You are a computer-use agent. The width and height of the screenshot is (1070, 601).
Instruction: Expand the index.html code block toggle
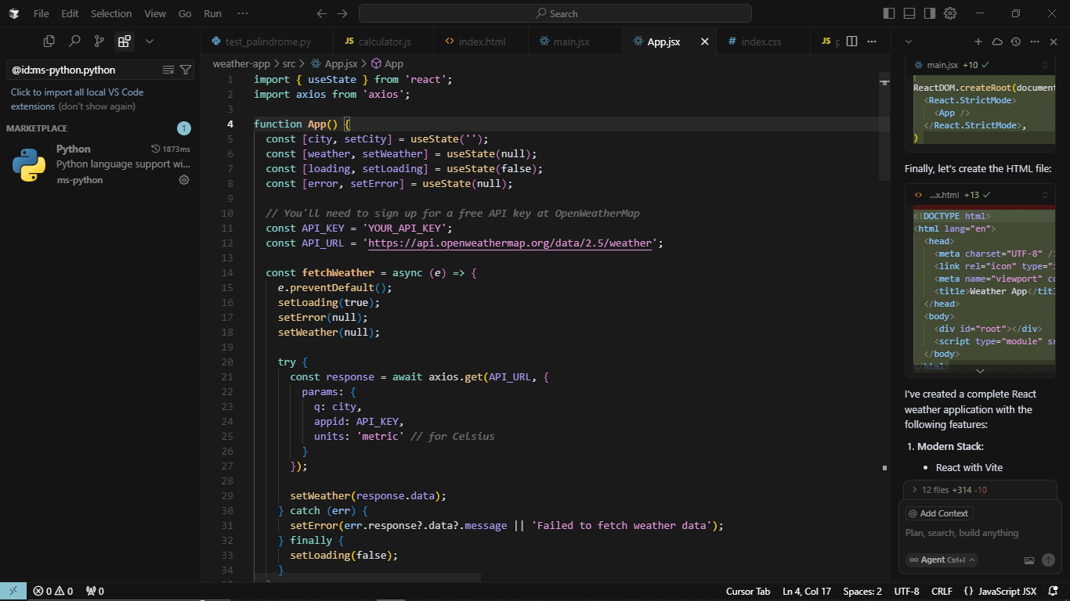(x=1045, y=195)
